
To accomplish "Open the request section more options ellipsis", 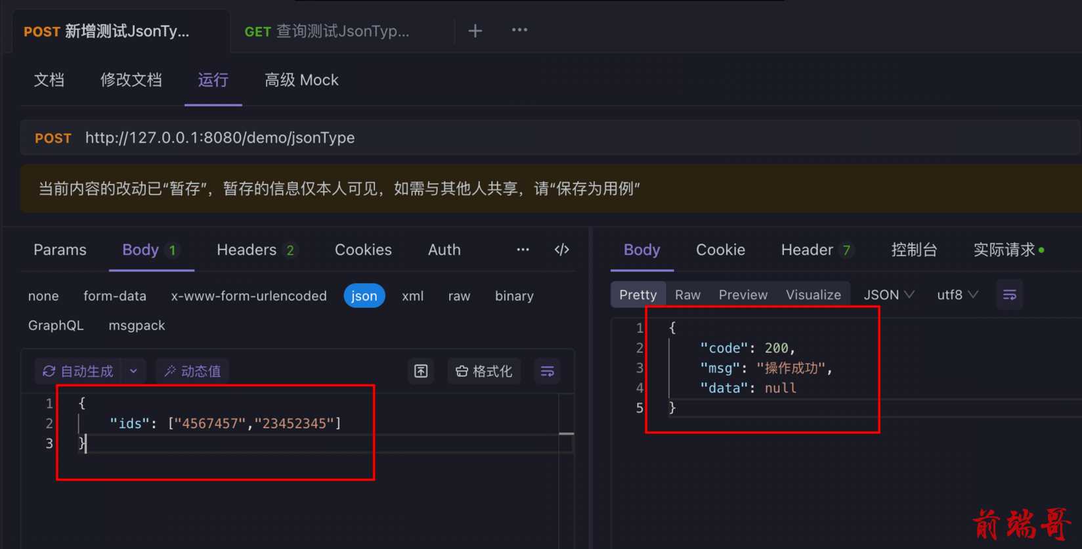I will tap(523, 250).
